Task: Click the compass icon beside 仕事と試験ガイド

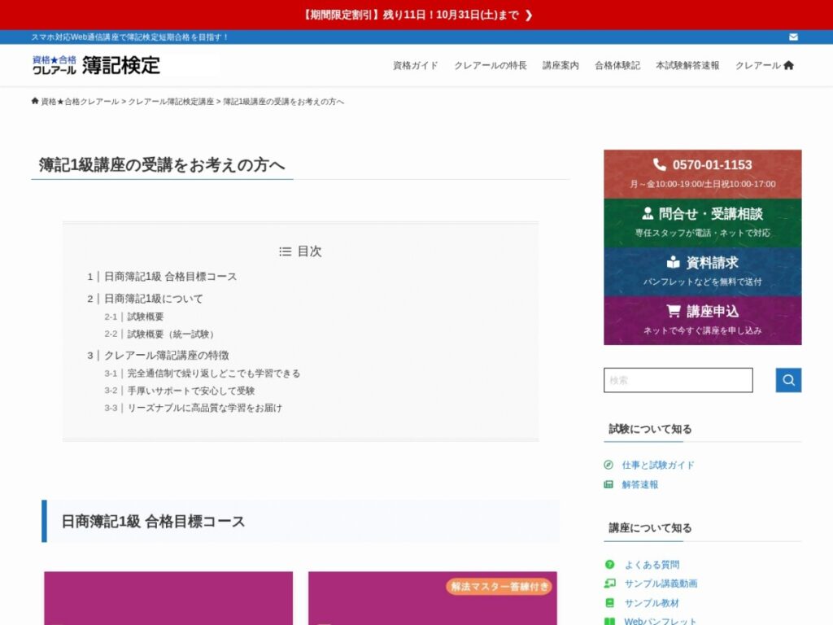Action: point(608,465)
